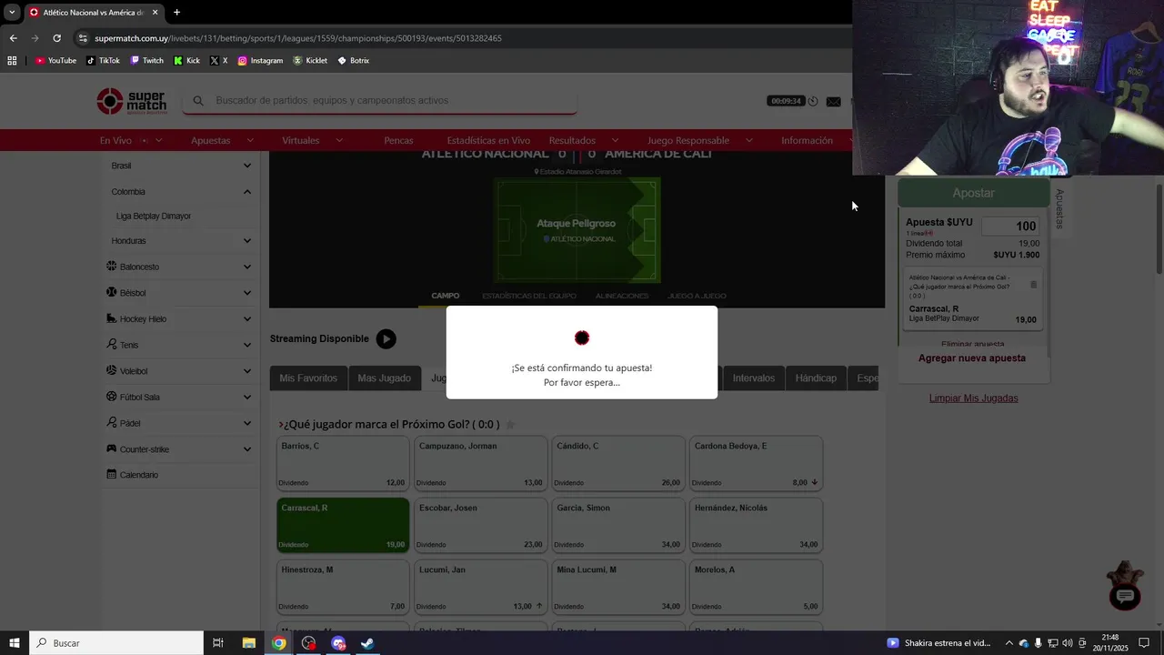This screenshot has height=655, width=1164.
Task: Delete Carrascal bet with trash icon
Action: coord(1033,285)
